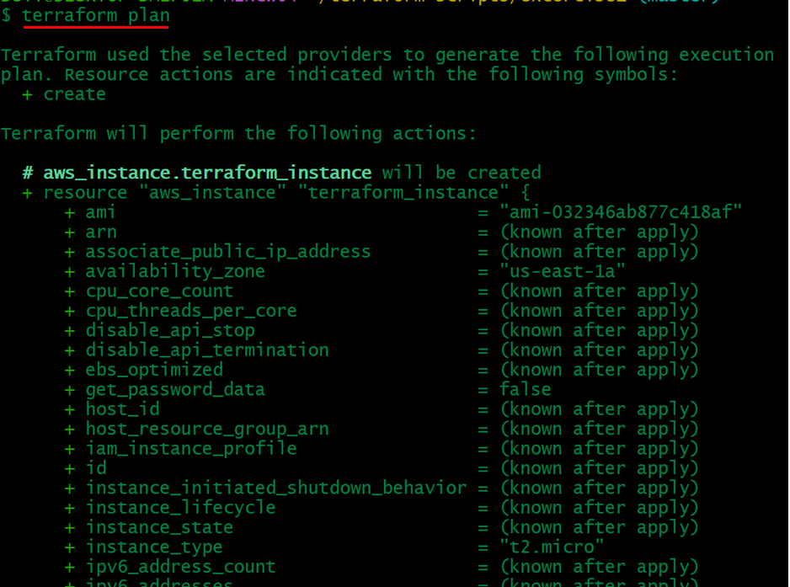Click the plus symbol before create
The height and width of the screenshot is (587, 790).
click(x=27, y=94)
